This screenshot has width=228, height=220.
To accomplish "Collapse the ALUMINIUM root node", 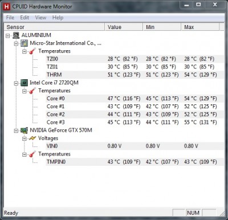I will point(8,35).
